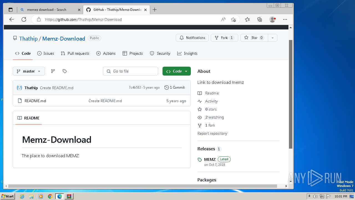
Task: Open the Actions tab
Action: (106, 53)
